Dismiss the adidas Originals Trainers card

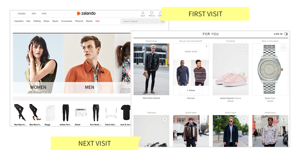pos(244,48)
